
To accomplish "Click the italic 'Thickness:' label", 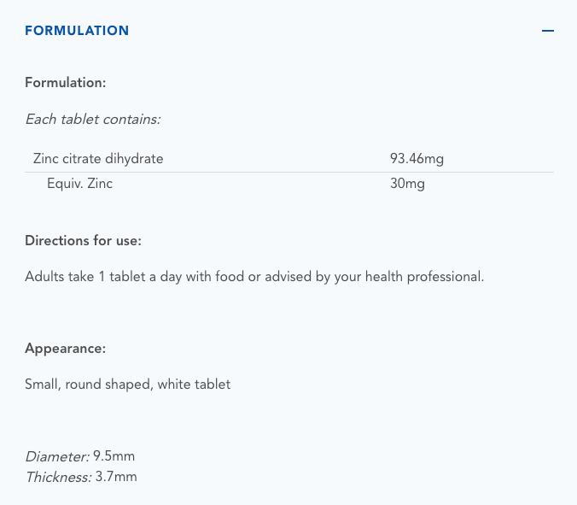I will 58,477.
